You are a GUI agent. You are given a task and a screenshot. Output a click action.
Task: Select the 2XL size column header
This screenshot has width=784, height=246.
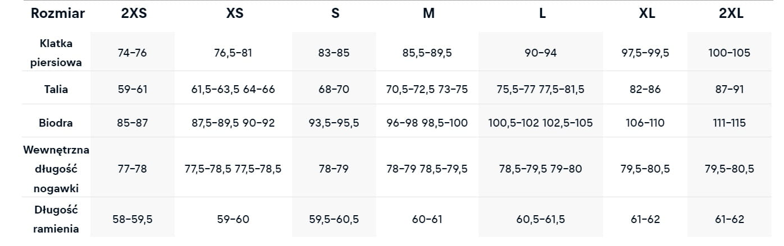731,14
